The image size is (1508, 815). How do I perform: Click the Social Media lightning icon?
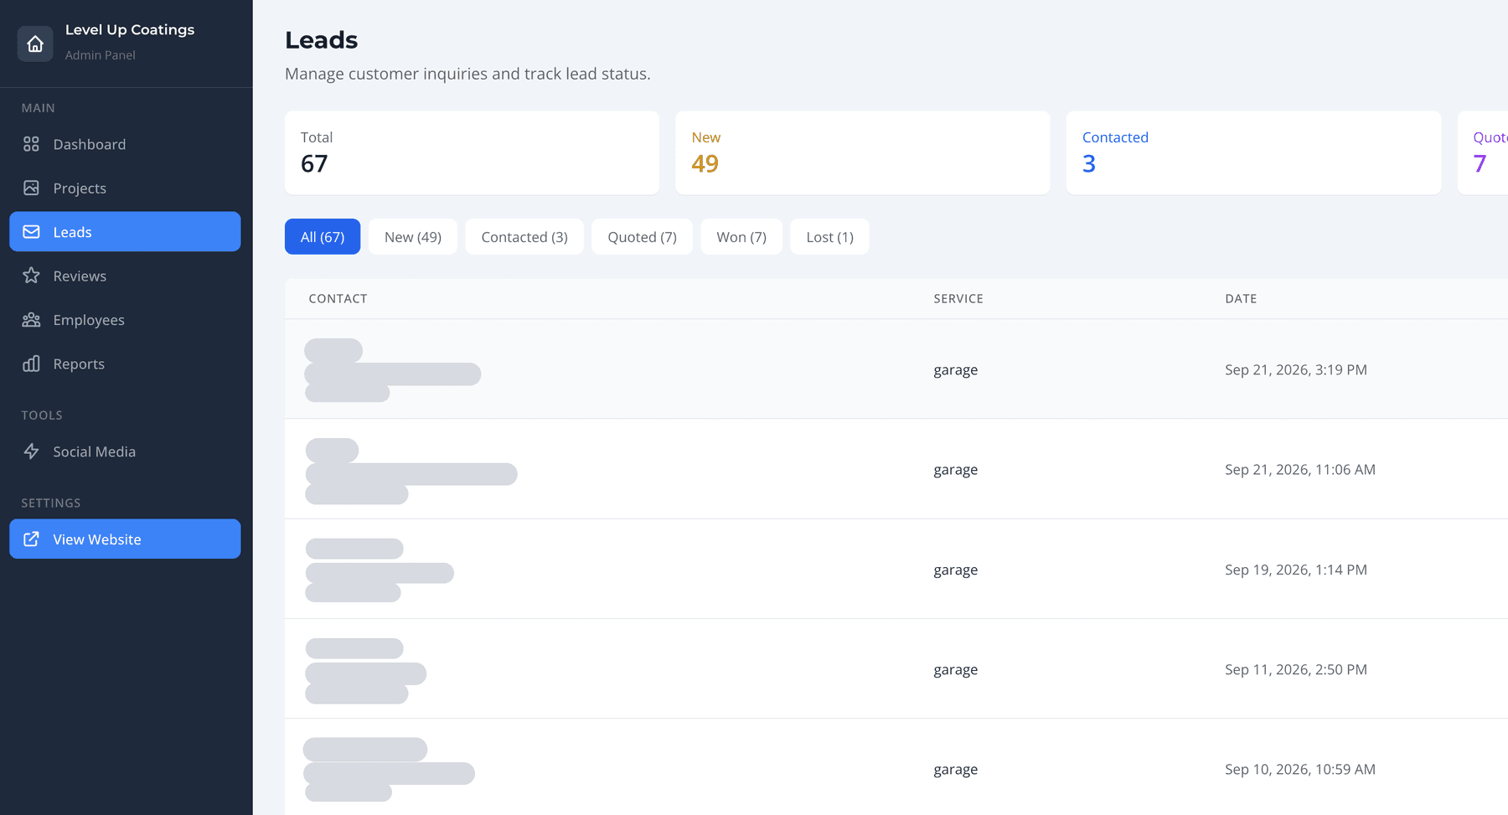[x=31, y=451]
